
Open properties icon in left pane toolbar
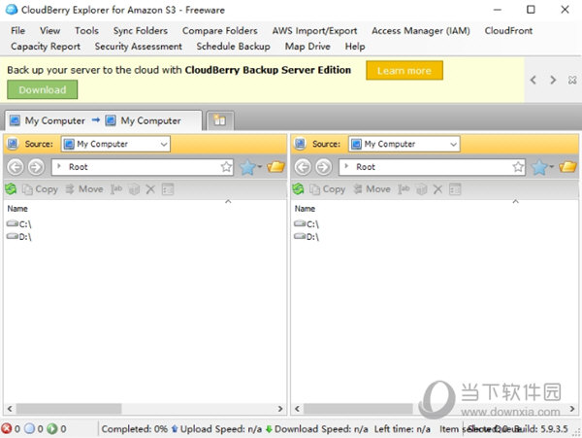tap(168, 189)
